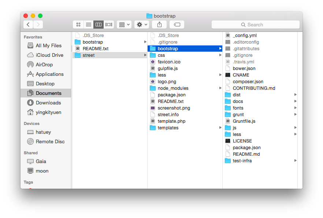Image resolution: width=323 pixels, height=218 pixels.
Task: Open the Arrange items dropdown
Action: [124, 25]
